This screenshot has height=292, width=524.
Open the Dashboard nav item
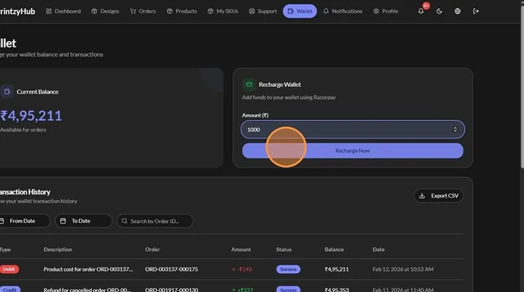tap(63, 11)
